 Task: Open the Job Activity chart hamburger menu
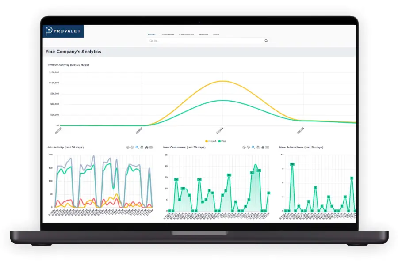click(151, 148)
